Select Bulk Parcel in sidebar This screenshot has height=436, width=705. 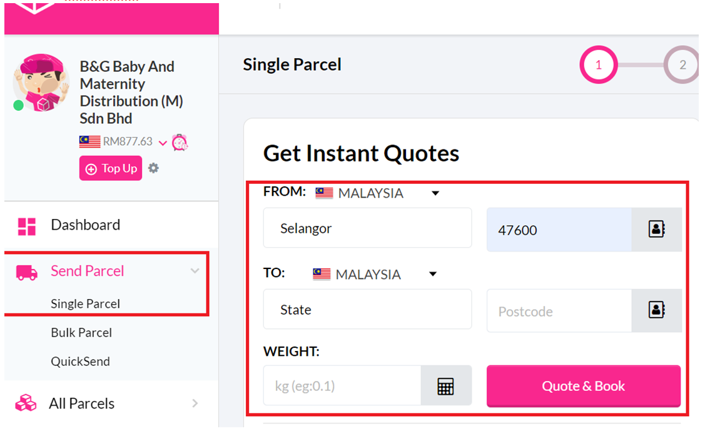(x=81, y=333)
